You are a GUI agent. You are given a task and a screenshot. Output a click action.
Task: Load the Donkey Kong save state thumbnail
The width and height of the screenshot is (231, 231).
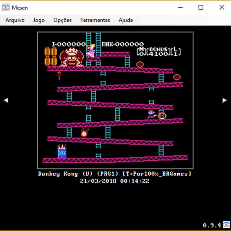(115, 100)
